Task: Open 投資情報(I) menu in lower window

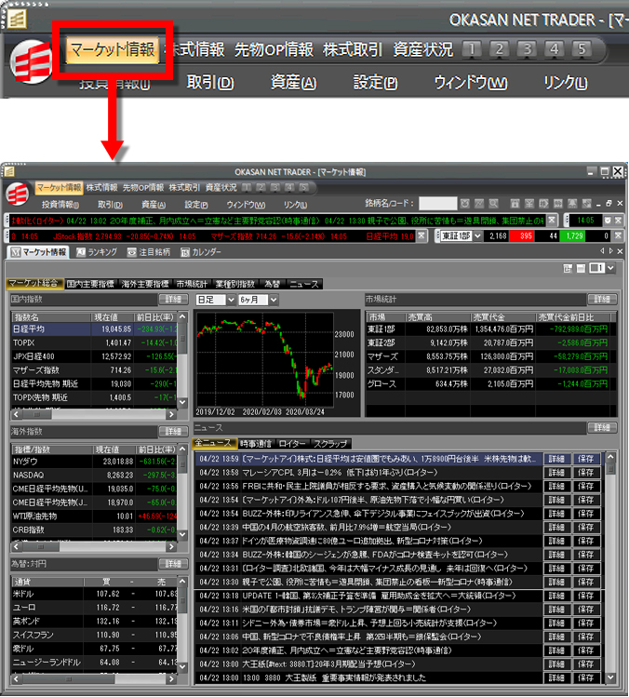Action: point(60,205)
